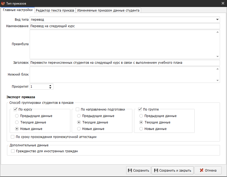Open Изменяемые приказом данные студента tab
Viewport: 227px width, 177px height.
pyautogui.click(x=108, y=10)
